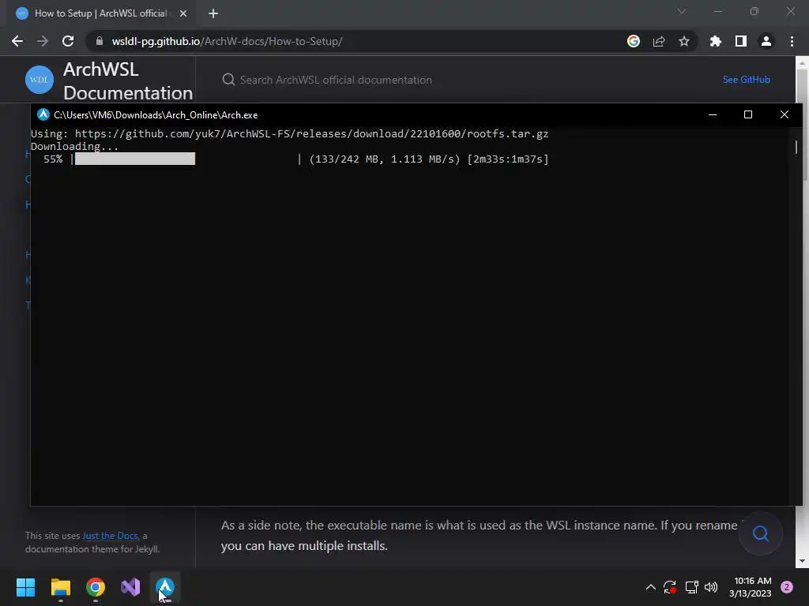Open a new Chrome tab

click(213, 13)
